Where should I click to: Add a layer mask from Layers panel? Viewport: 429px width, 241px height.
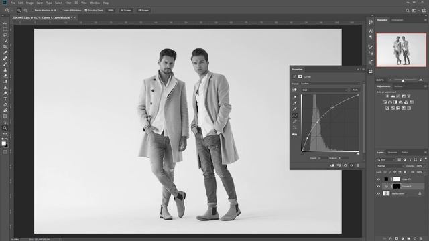click(x=396, y=238)
